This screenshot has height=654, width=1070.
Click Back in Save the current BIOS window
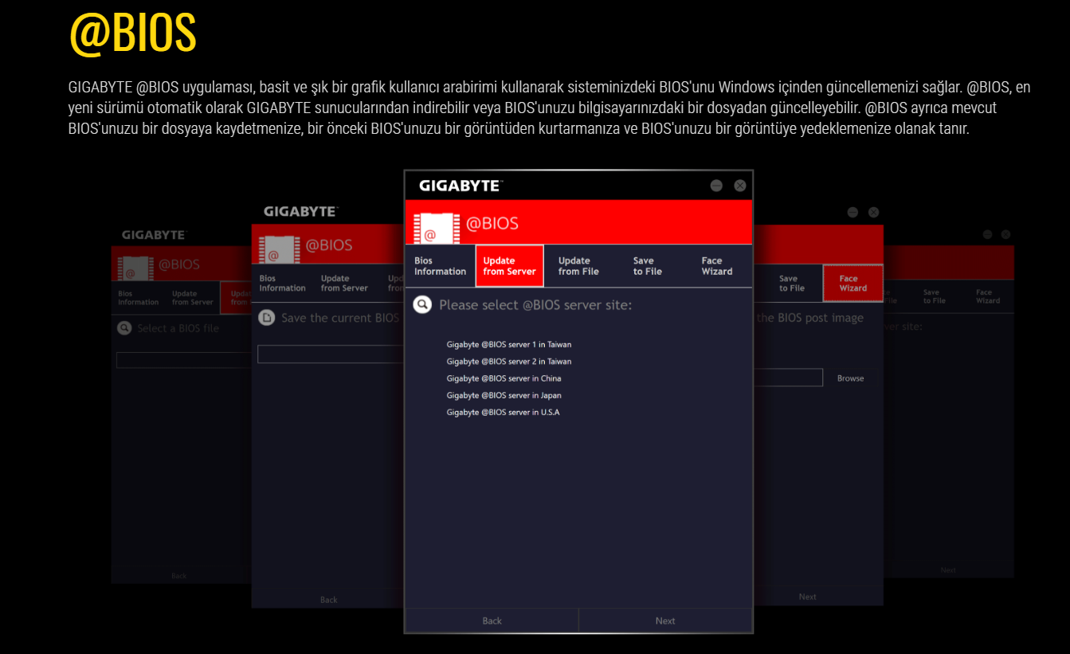(329, 600)
